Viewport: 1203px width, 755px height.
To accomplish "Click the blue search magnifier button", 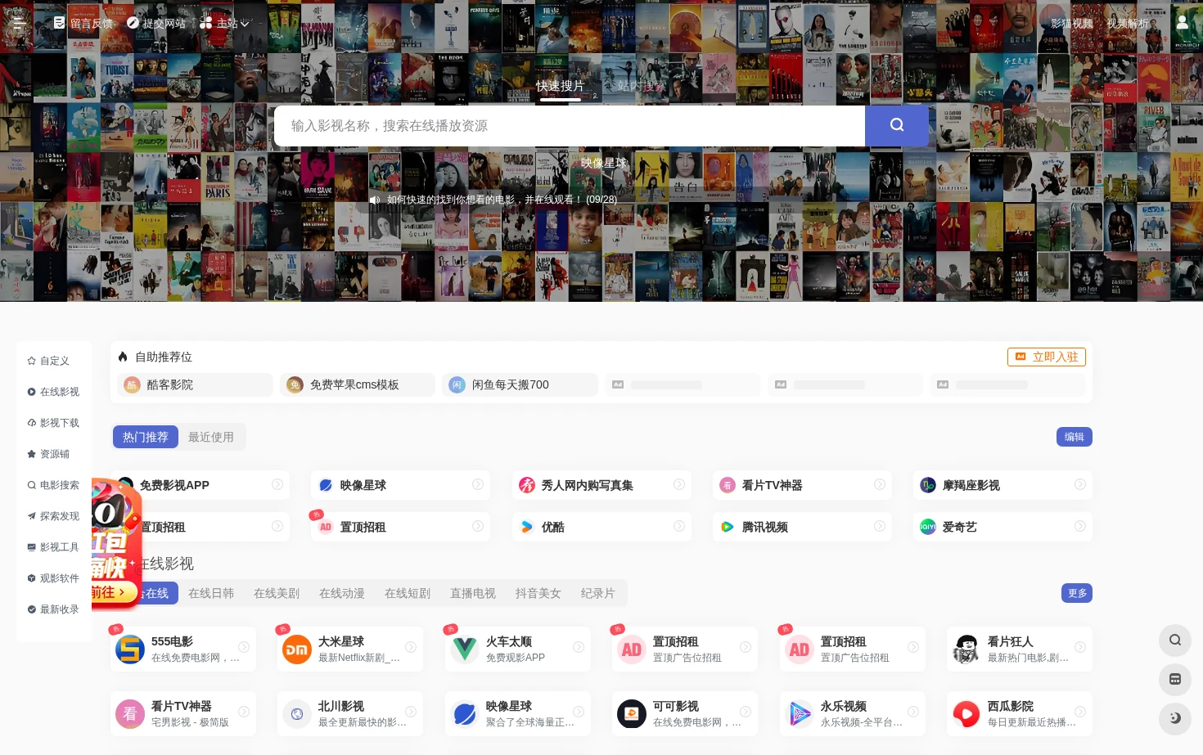I will click(897, 125).
